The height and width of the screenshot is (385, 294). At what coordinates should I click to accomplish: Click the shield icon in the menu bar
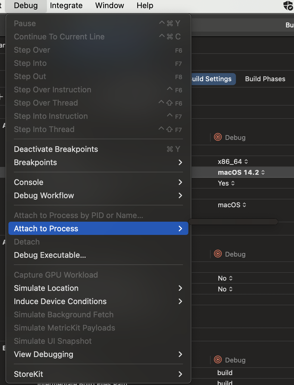(288, 6)
